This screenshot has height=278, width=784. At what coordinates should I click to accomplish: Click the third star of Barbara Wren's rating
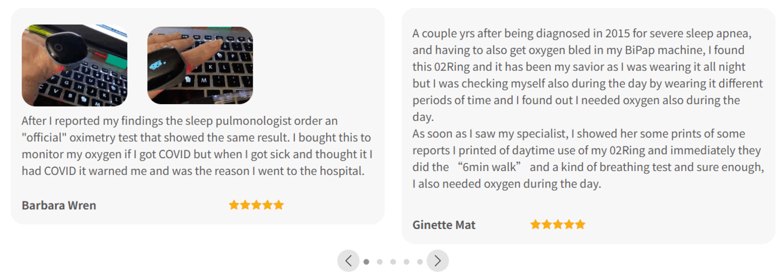tap(256, 205)
